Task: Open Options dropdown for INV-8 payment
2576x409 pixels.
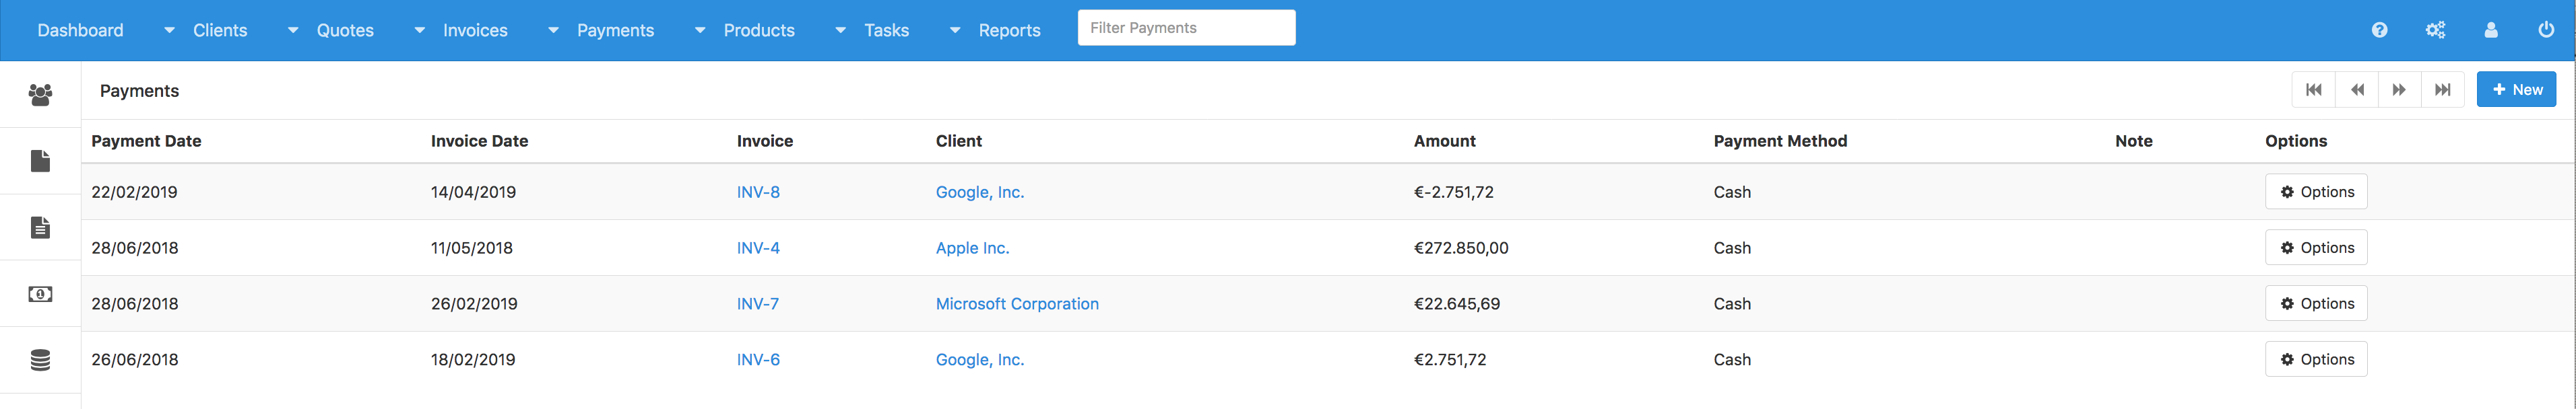Action: (2315, 192)
